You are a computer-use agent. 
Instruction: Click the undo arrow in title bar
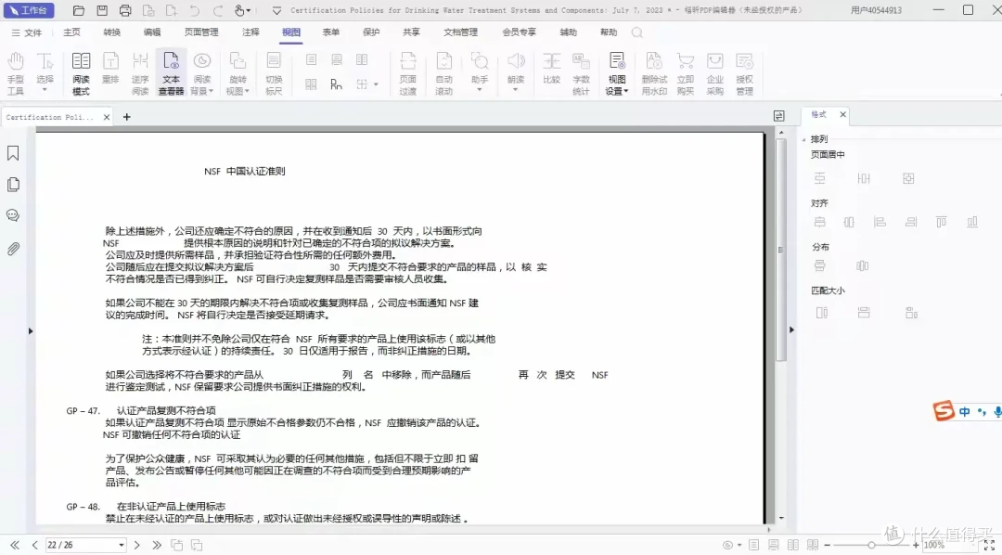[195, 10]
